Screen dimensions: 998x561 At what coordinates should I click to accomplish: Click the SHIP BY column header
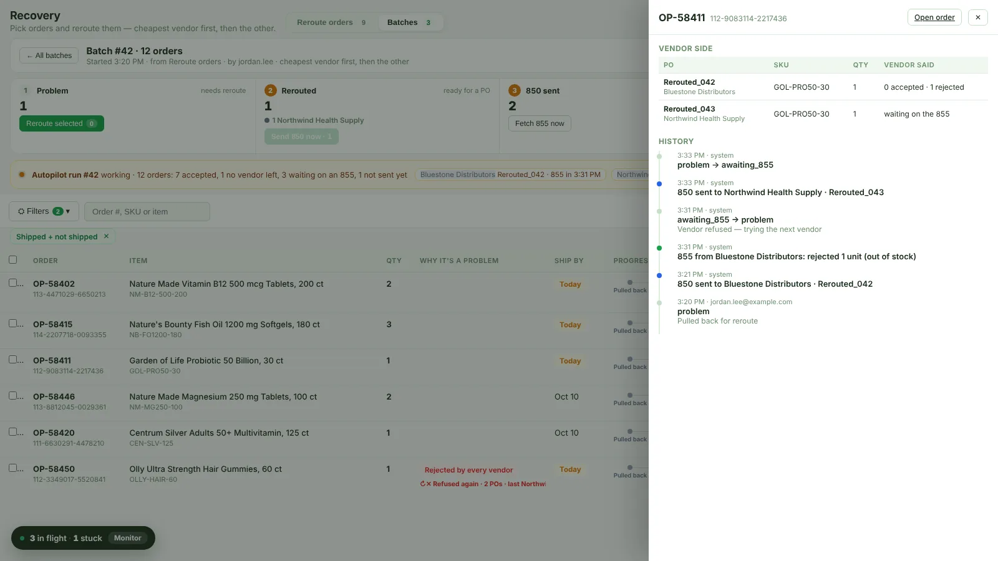(x=569, y=261)
